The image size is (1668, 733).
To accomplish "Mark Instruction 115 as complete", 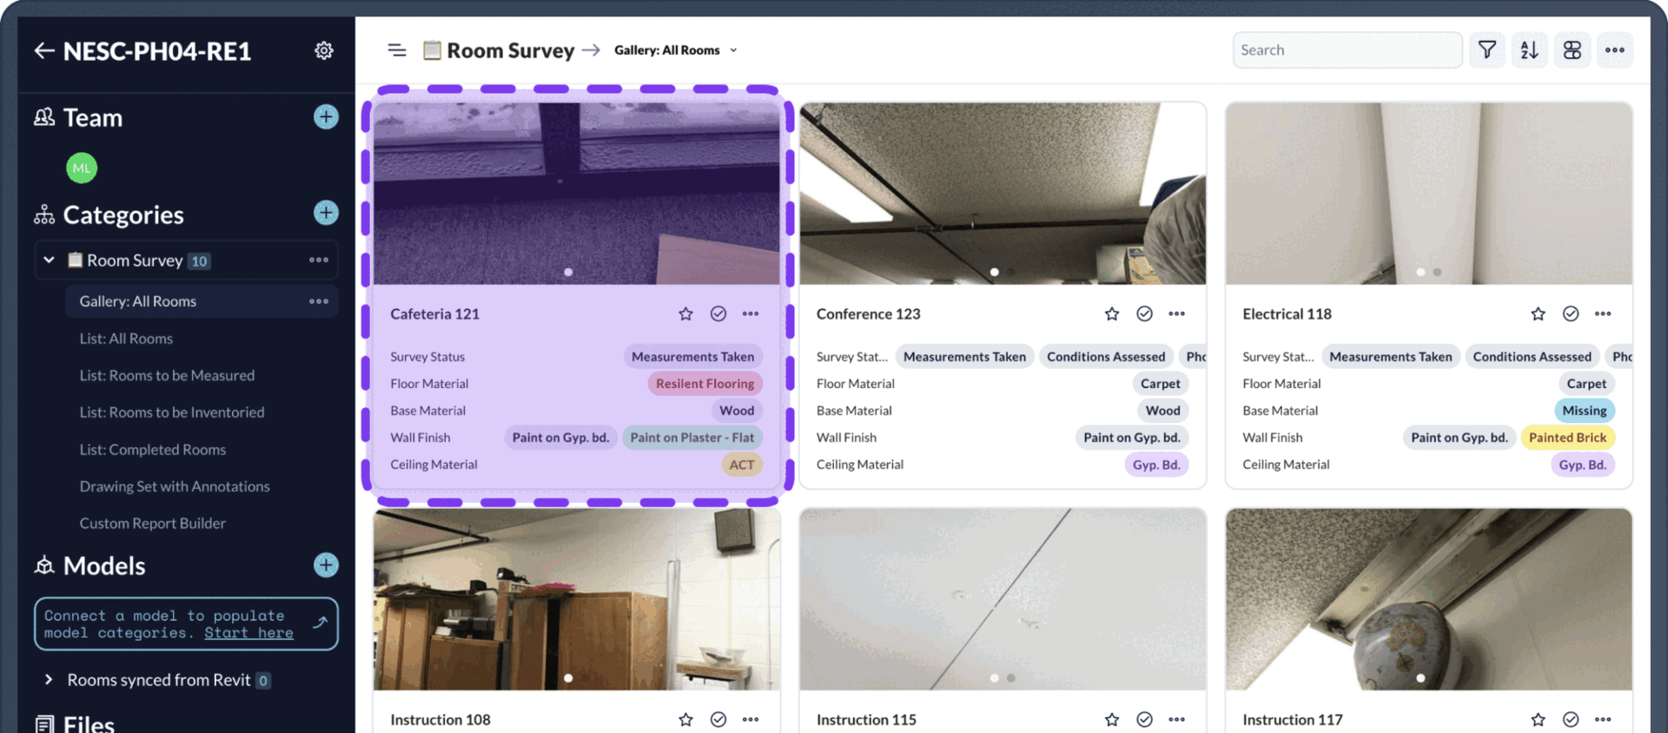I will (x=1145, y=719).
